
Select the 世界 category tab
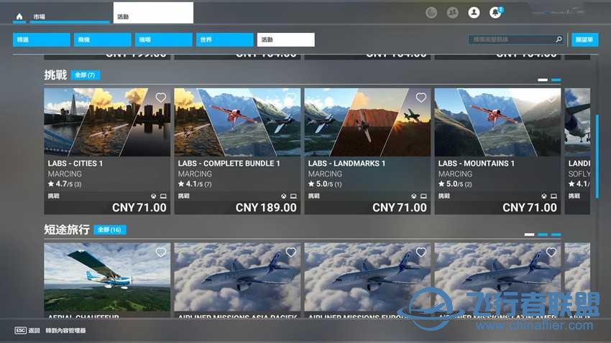coord(225,39)
